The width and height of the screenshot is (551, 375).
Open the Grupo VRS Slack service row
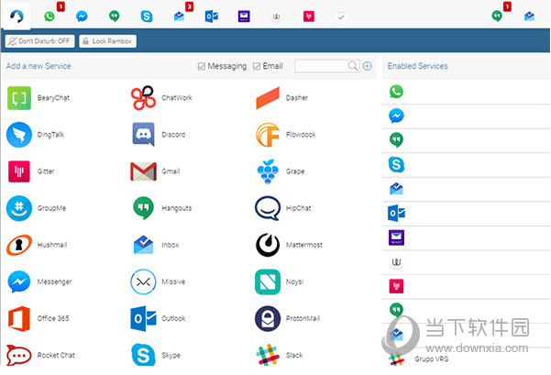click(466, 358)
